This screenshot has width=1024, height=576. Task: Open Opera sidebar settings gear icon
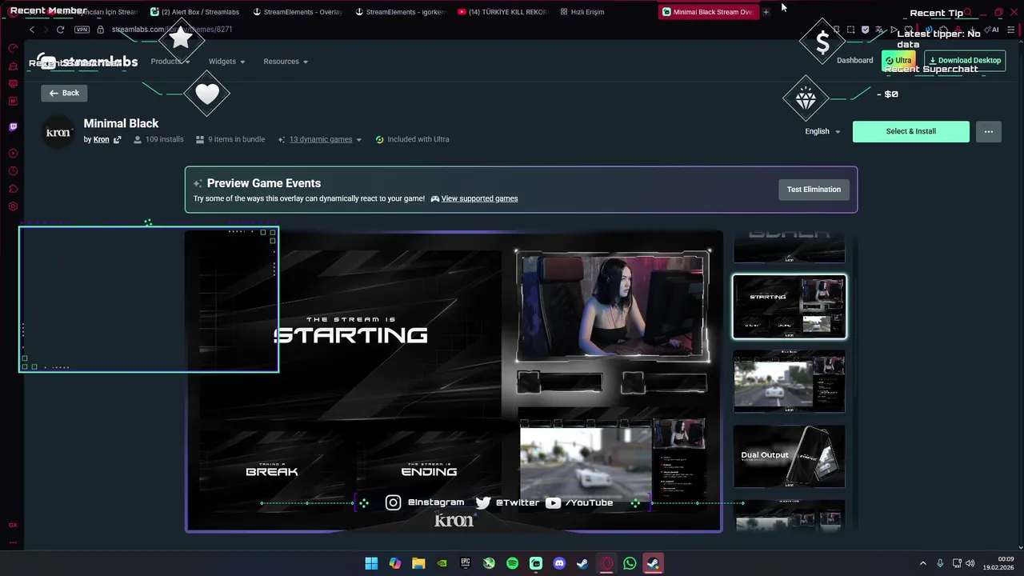[x=13, y=206]
